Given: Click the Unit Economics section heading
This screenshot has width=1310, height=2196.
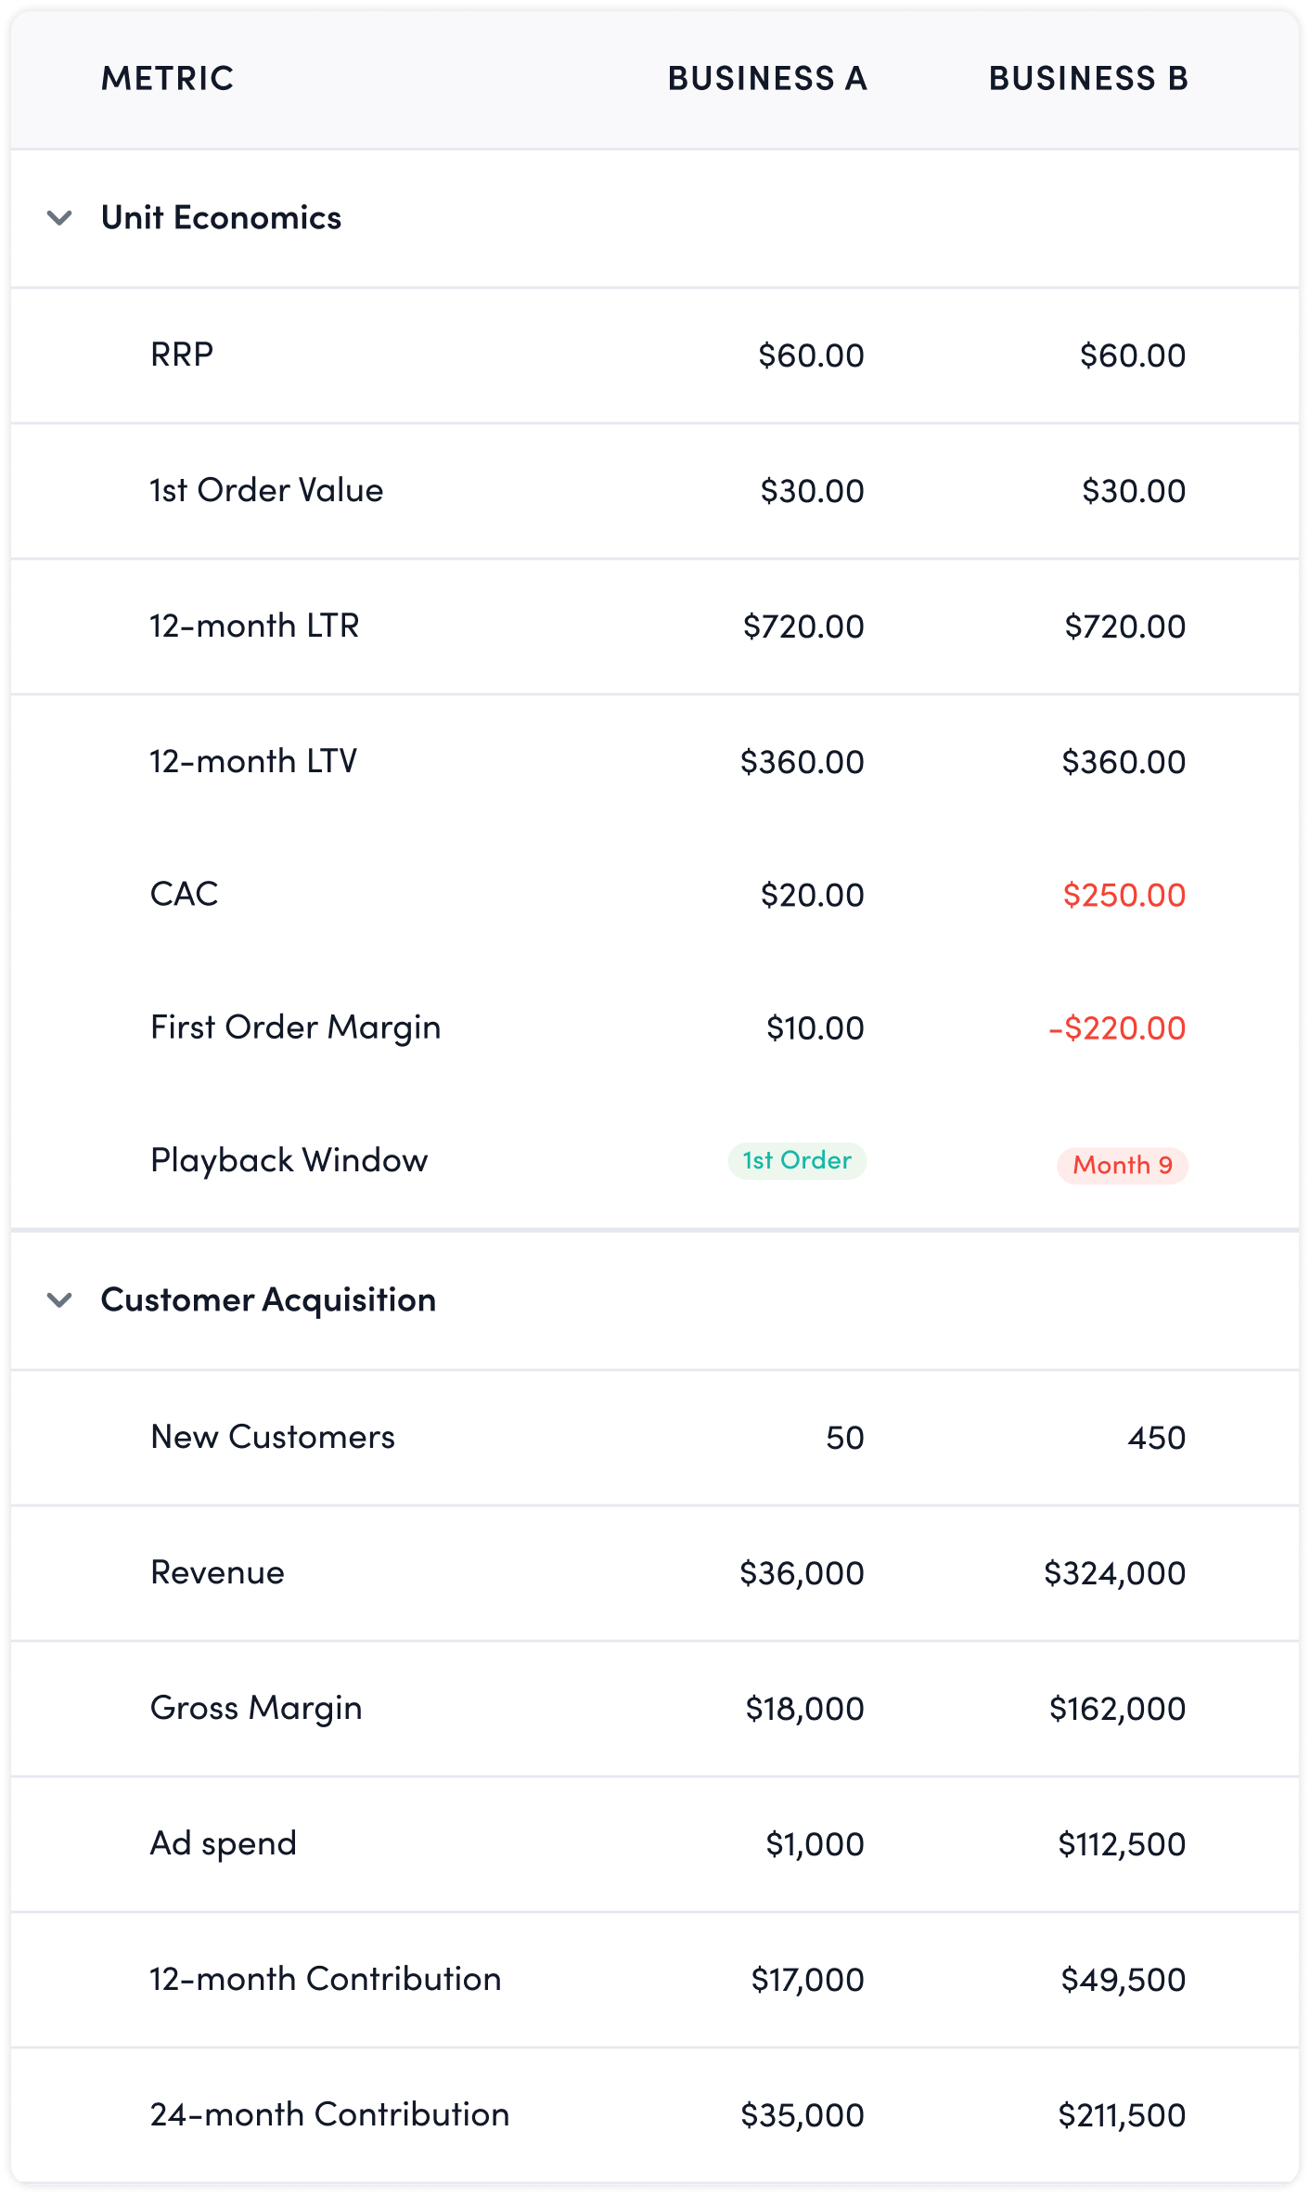Looking at the screenshot, I should point(221,218).
